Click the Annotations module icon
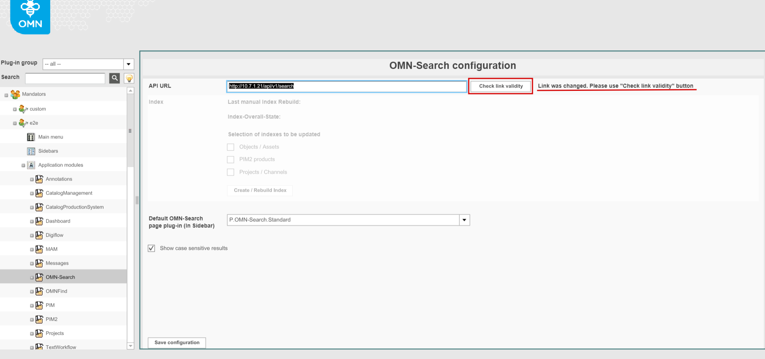 39,179
